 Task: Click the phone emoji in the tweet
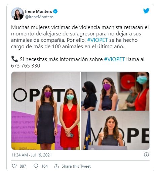click(x=14, y=59)
